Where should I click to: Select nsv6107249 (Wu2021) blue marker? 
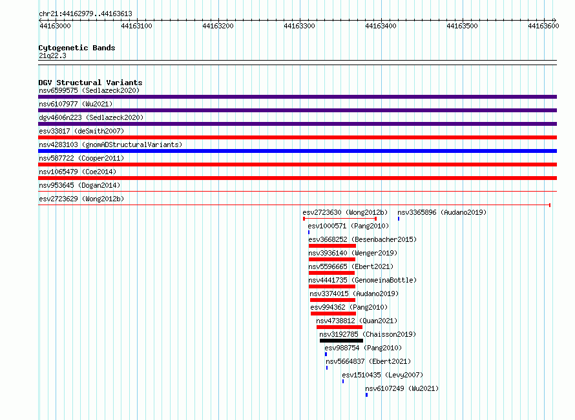coord(366,395)
